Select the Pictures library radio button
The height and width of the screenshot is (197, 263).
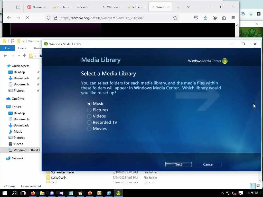click(89, 110)
